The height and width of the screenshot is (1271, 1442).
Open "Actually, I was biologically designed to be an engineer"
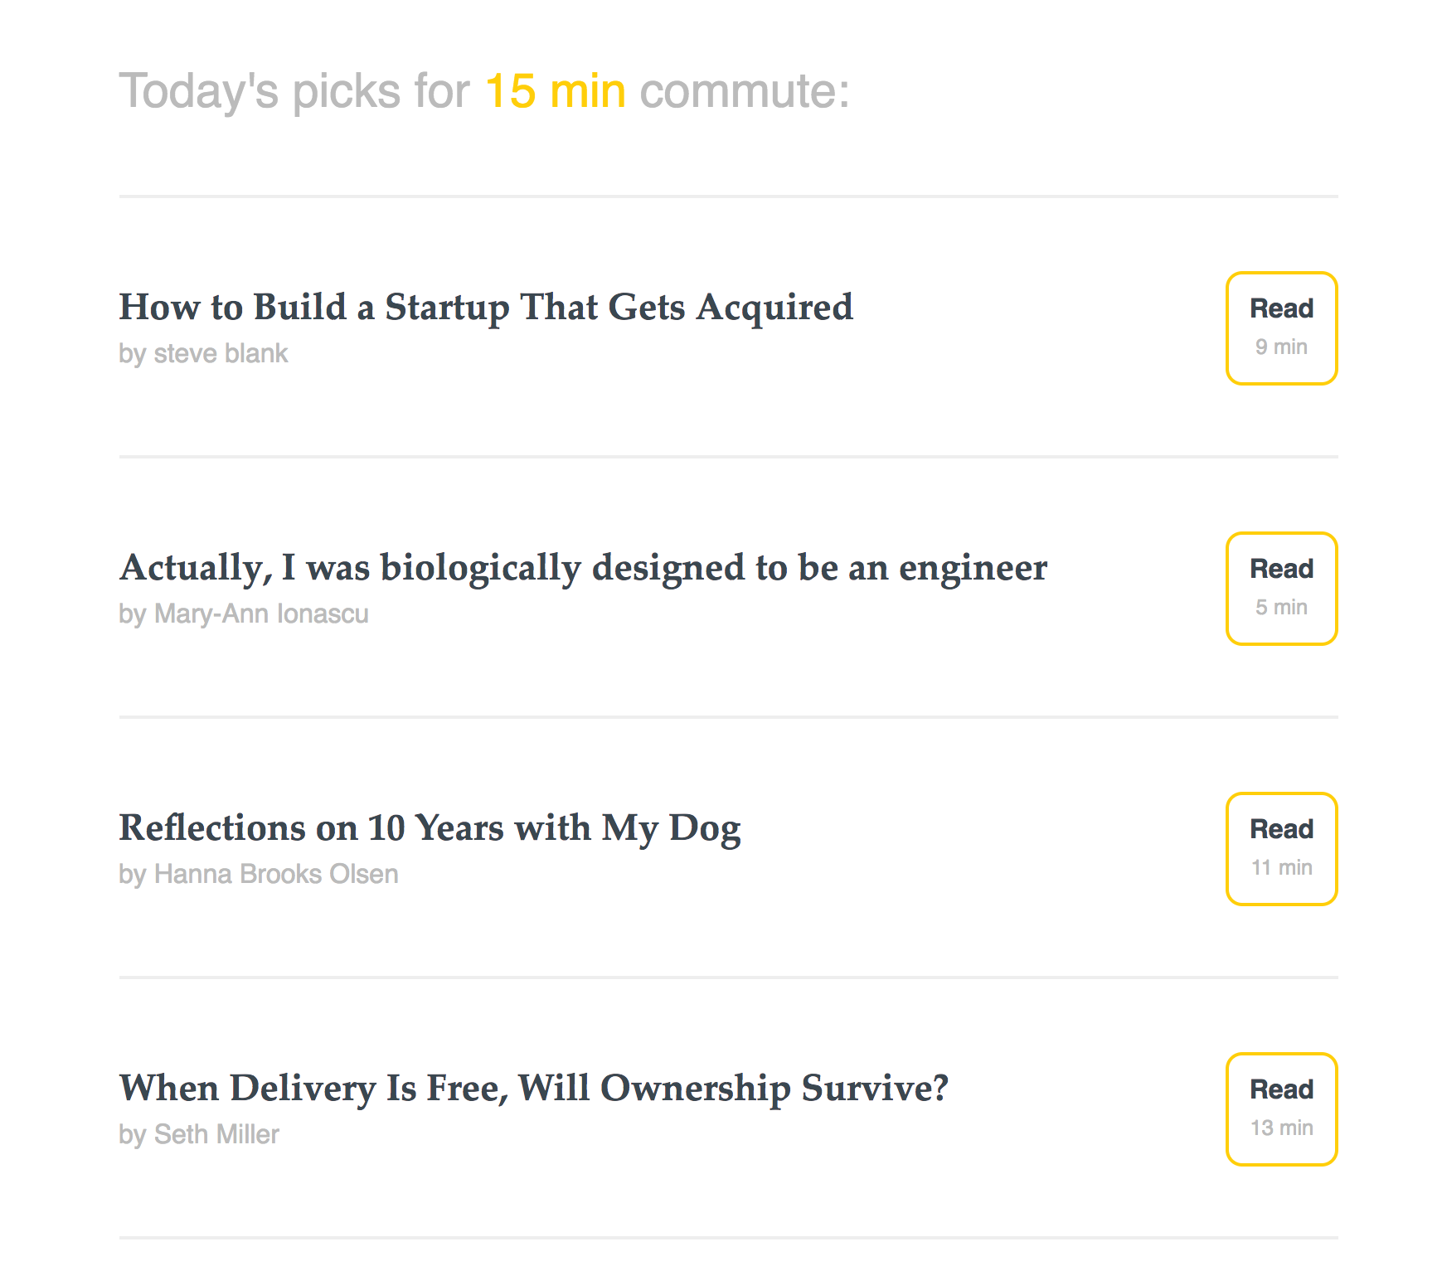(x=584, y=568)
